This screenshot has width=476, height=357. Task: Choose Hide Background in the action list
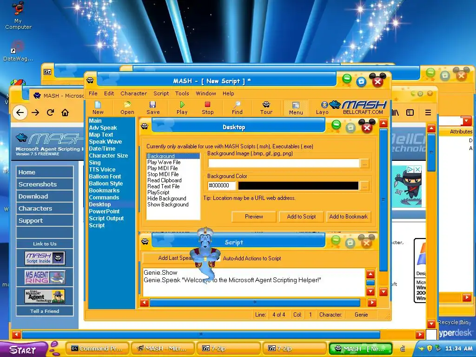point(167,199)
